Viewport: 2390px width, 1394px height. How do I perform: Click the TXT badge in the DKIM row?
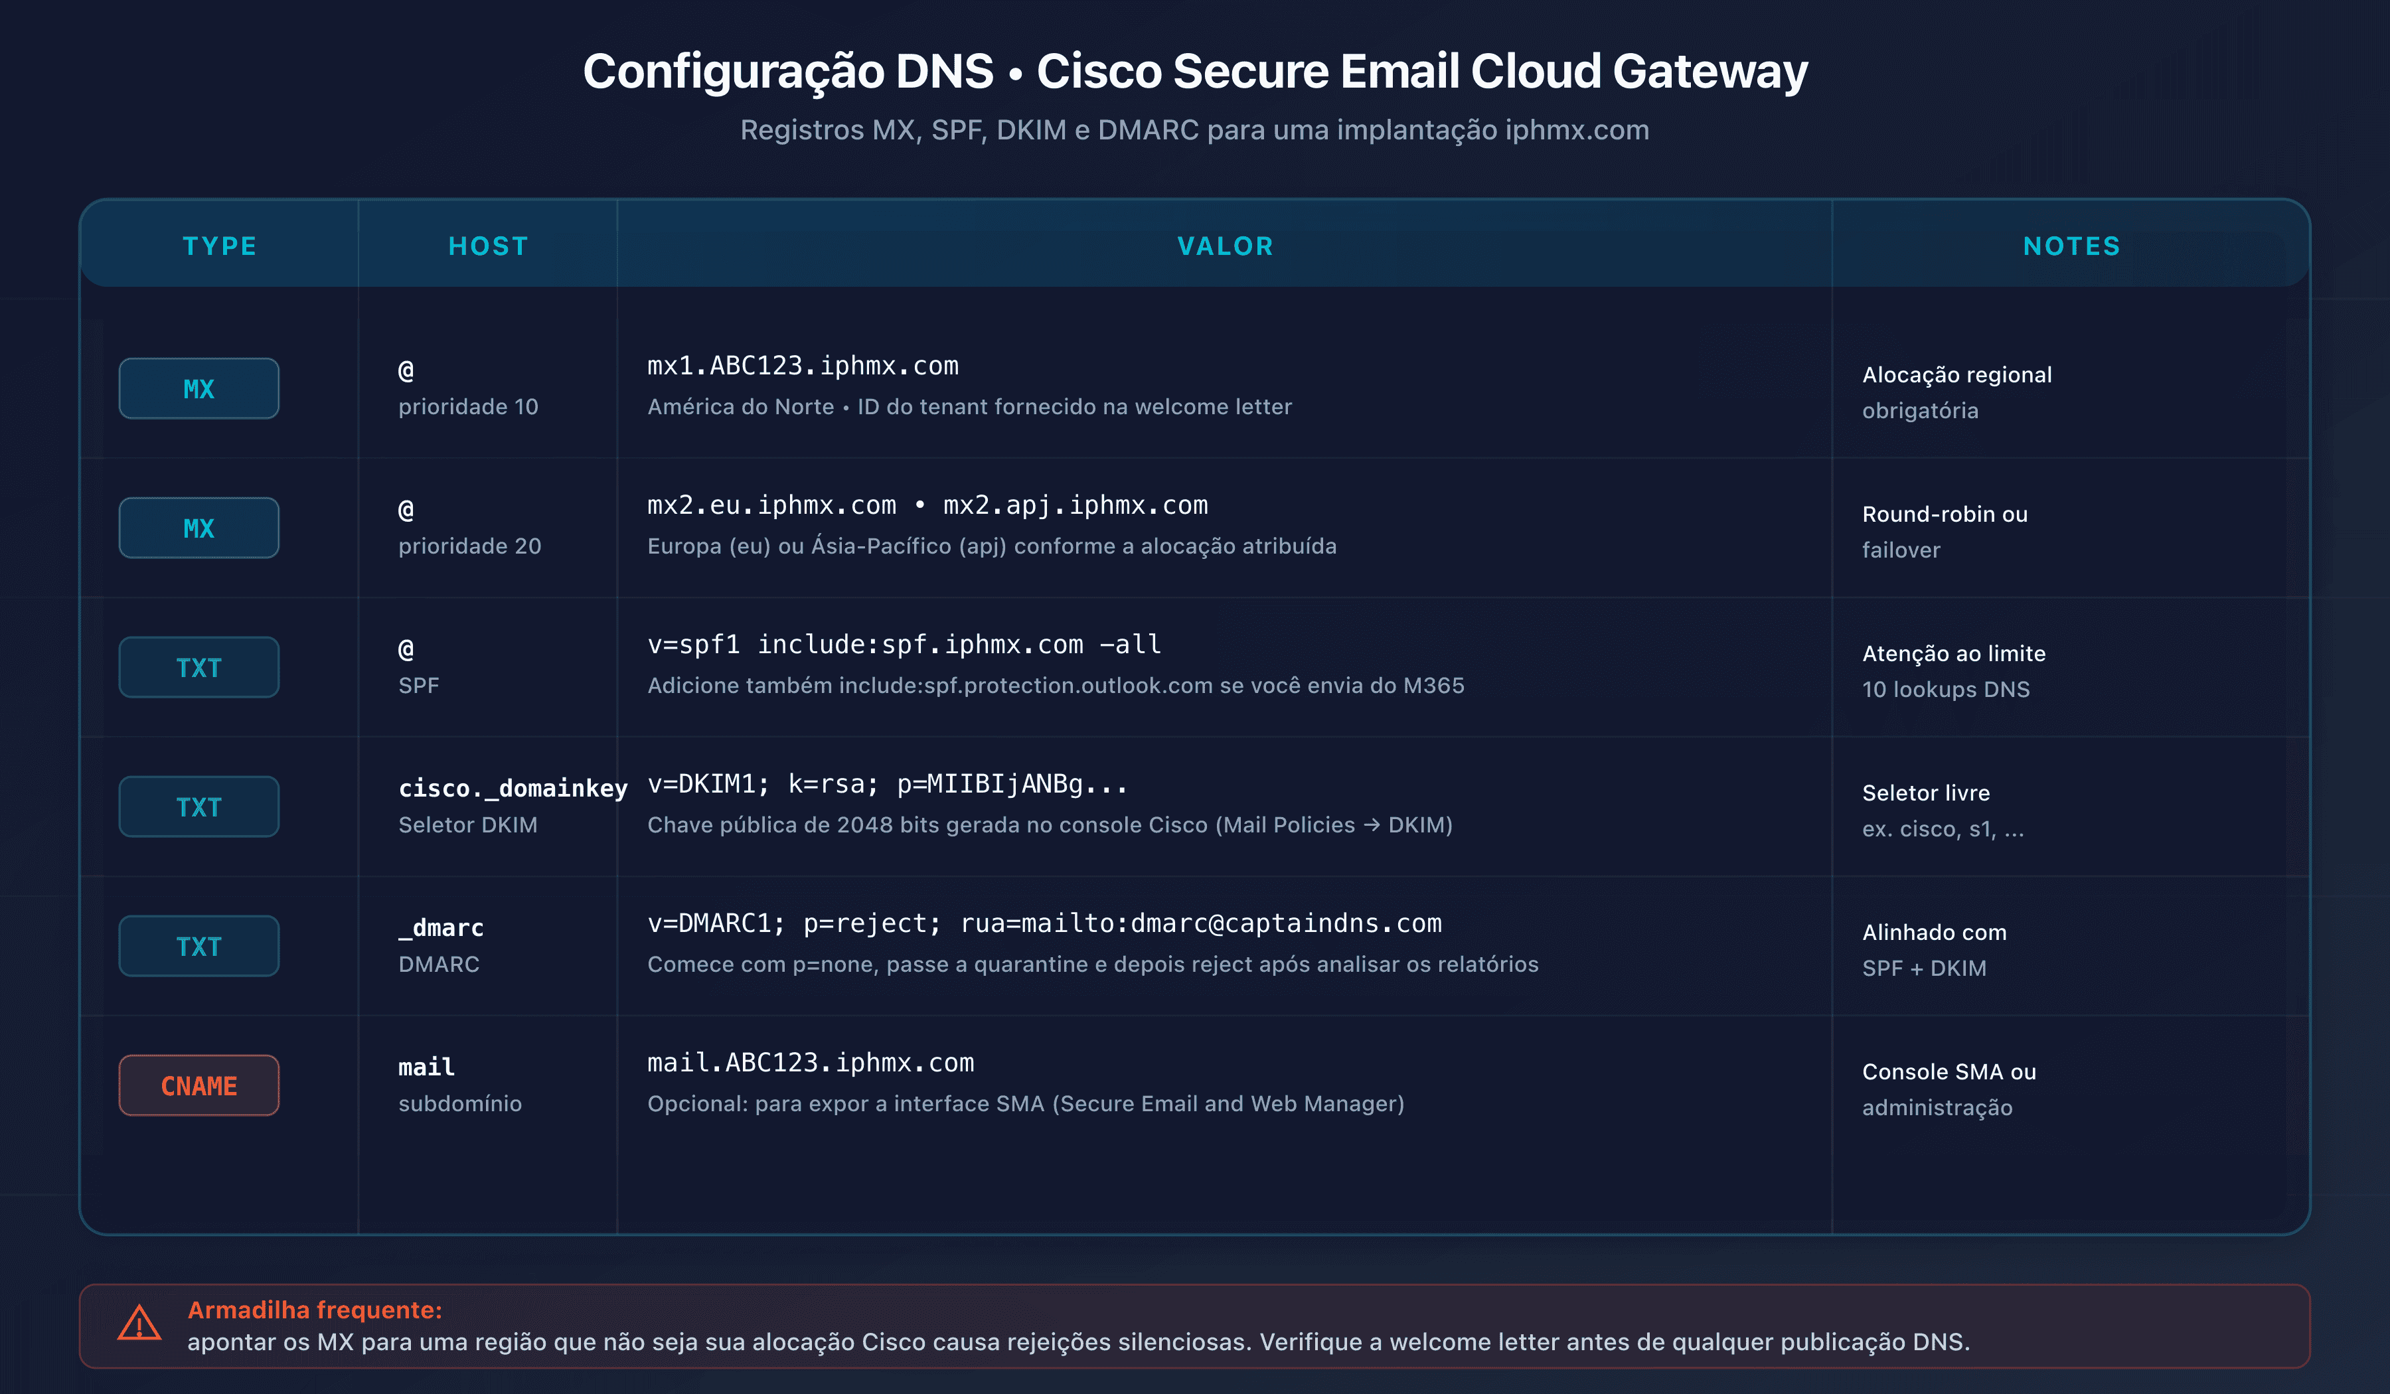(x=199, y=807)
